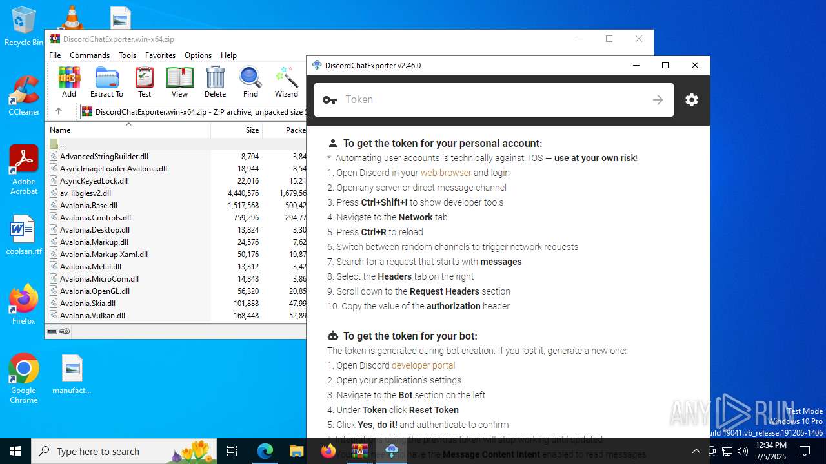This screenshot has height=464, width=826.
Task: Select Avalonia.Base.dll file
Action: point(176,205)
